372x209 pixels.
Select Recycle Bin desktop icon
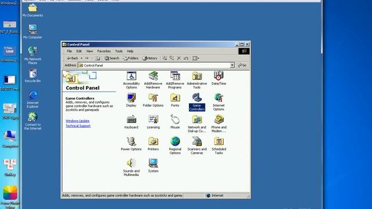[33, 75]
